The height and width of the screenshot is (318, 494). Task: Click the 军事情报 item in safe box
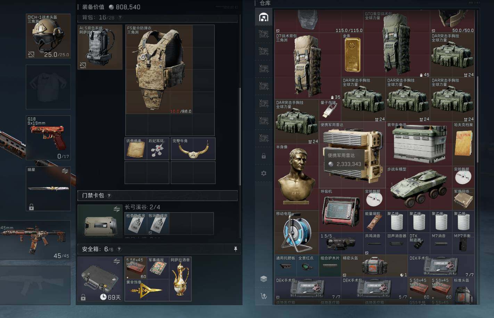(158, 268)
